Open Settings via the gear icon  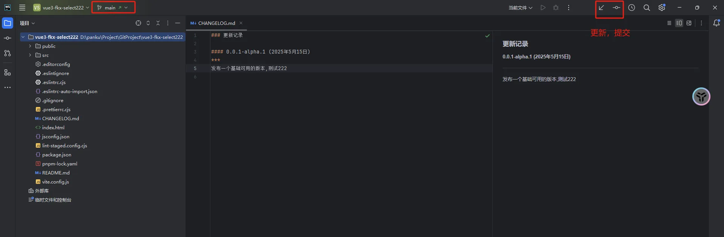[x=662, y=7]
